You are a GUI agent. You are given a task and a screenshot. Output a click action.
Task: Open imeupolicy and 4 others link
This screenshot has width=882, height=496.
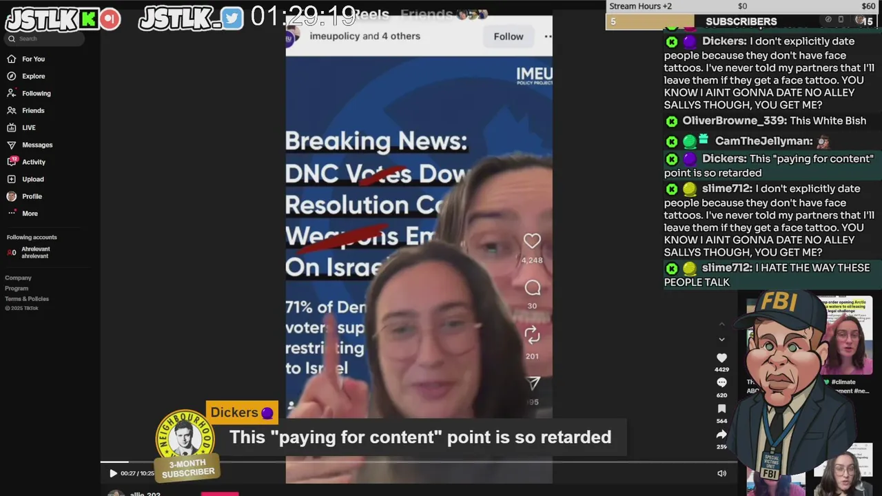click(365, 36)
